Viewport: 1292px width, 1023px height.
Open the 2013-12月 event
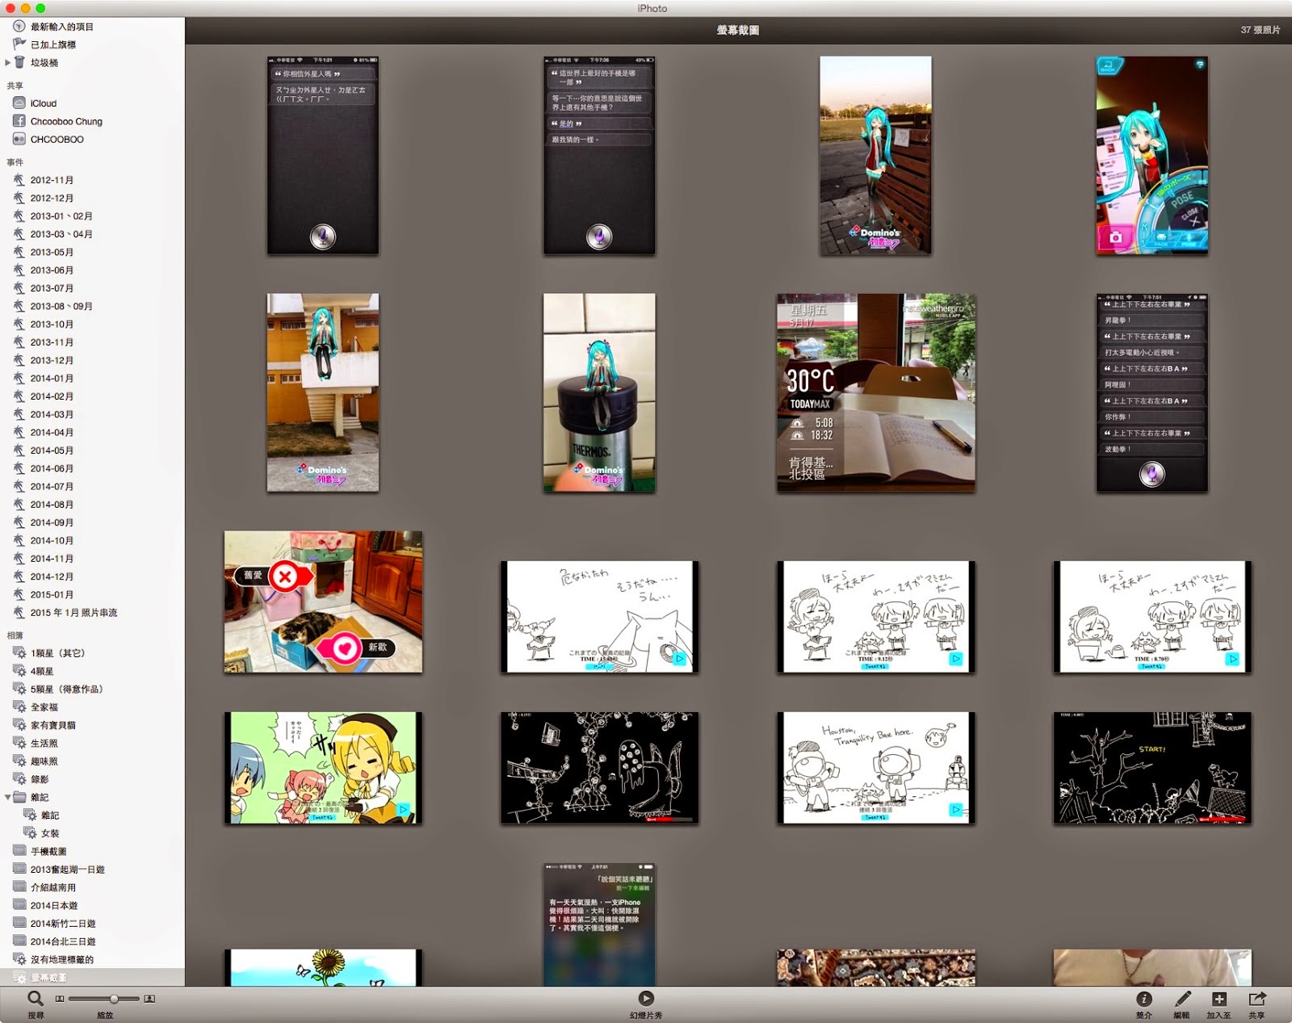[x=52, y=360]
